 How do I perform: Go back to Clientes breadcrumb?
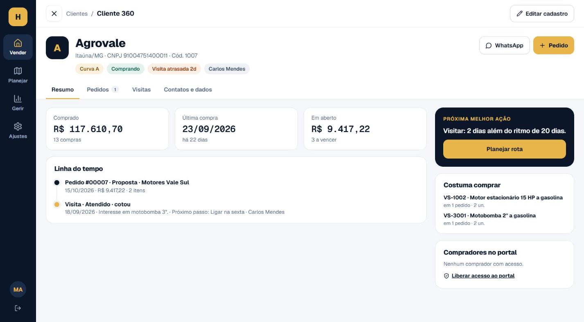pyautogui.click(x=77, y=13)
